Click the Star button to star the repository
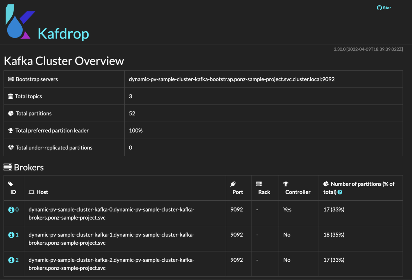Image resolution: width=412 pixels, height=280 pixels. pos(384,8)
